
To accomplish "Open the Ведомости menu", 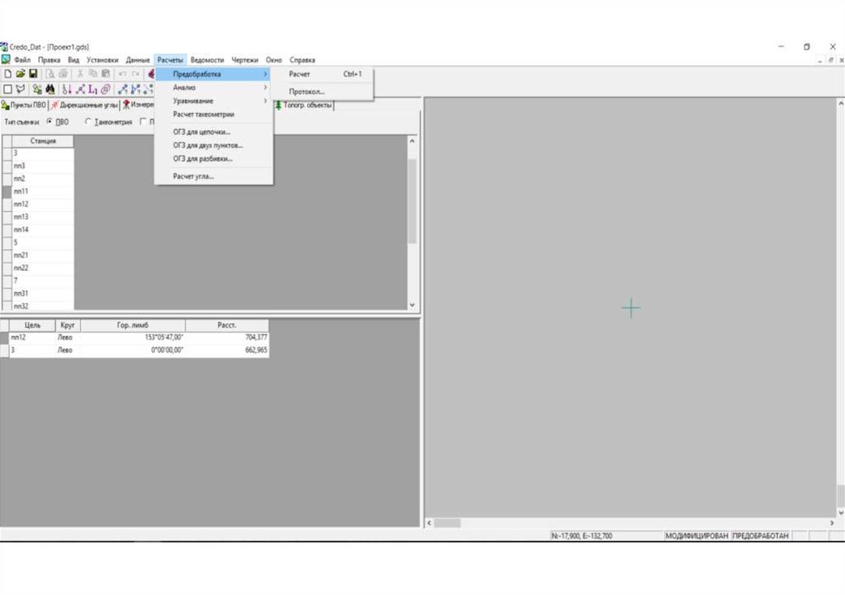I will 207,60.
